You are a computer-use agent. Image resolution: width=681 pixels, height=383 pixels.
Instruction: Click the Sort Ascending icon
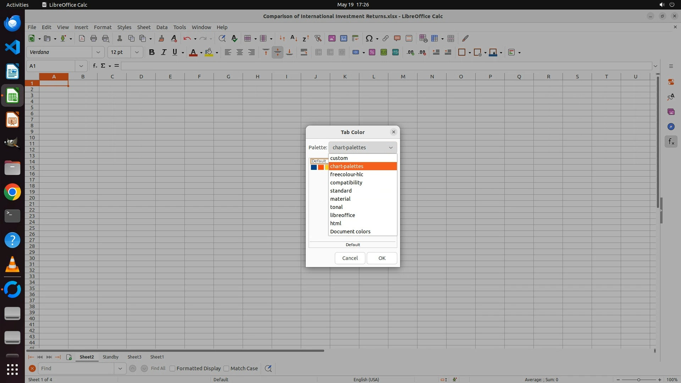point(294,38)
